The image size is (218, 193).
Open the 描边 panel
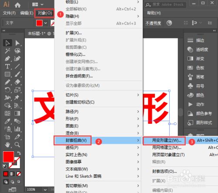tap(200, 41)
